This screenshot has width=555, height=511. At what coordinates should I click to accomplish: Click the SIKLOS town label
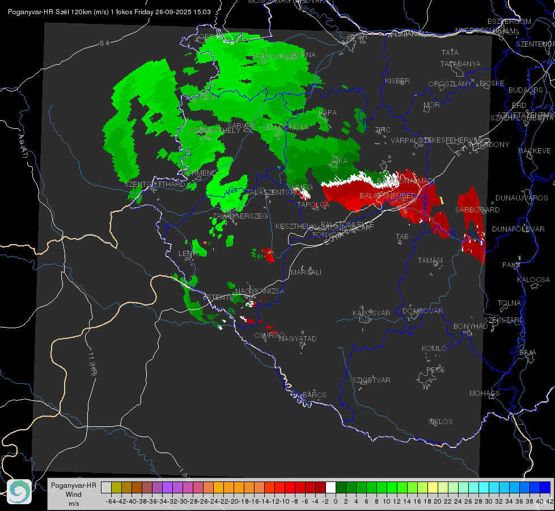pos(440,422)
